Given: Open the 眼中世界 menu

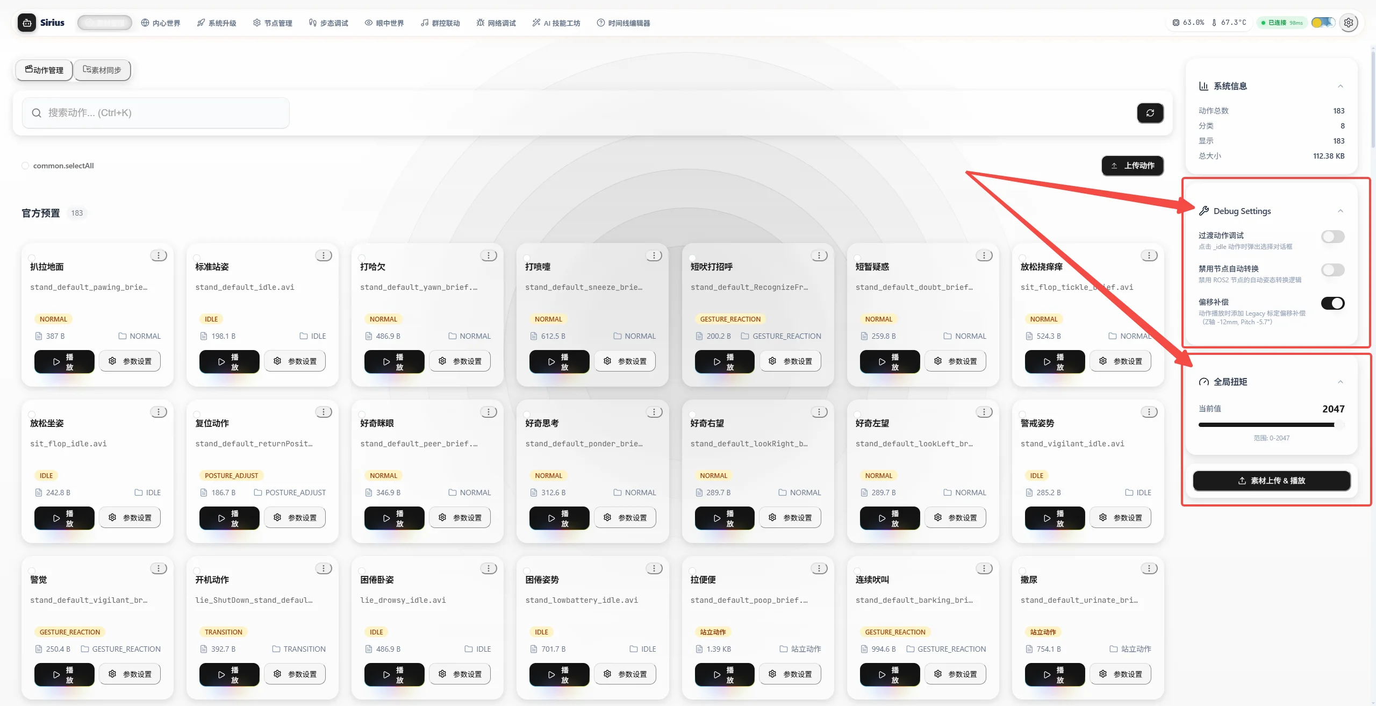Looking at the screenshot, I should (384, 23).
